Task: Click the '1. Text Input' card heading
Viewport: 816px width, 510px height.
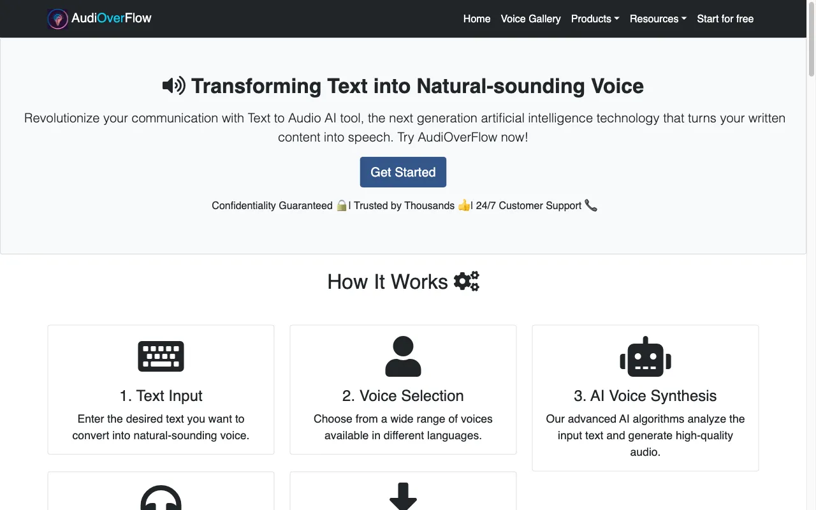Action: pyautogui.click(x=161, y=396)
